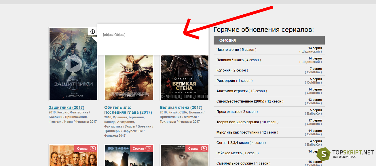Open the Защитники (2017) title link
The width and height of the screenshot is (376, 166).
coord(67,107)
